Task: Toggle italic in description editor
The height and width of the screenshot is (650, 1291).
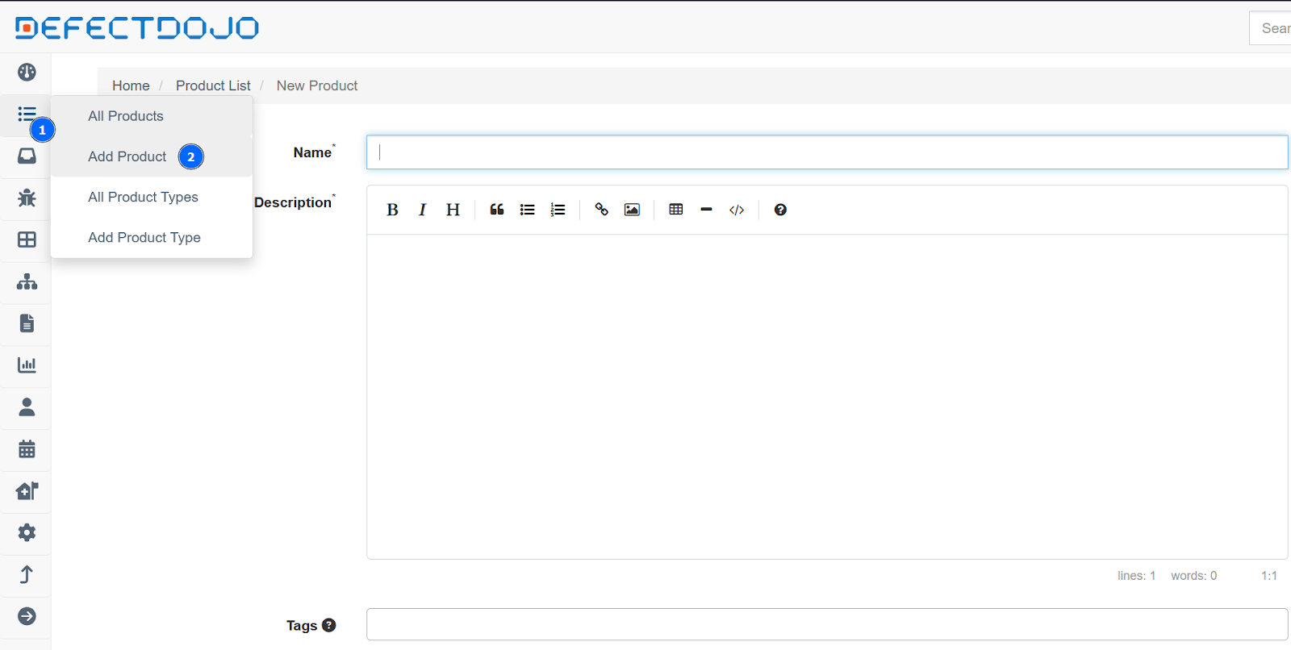Action: click(422, 210)
